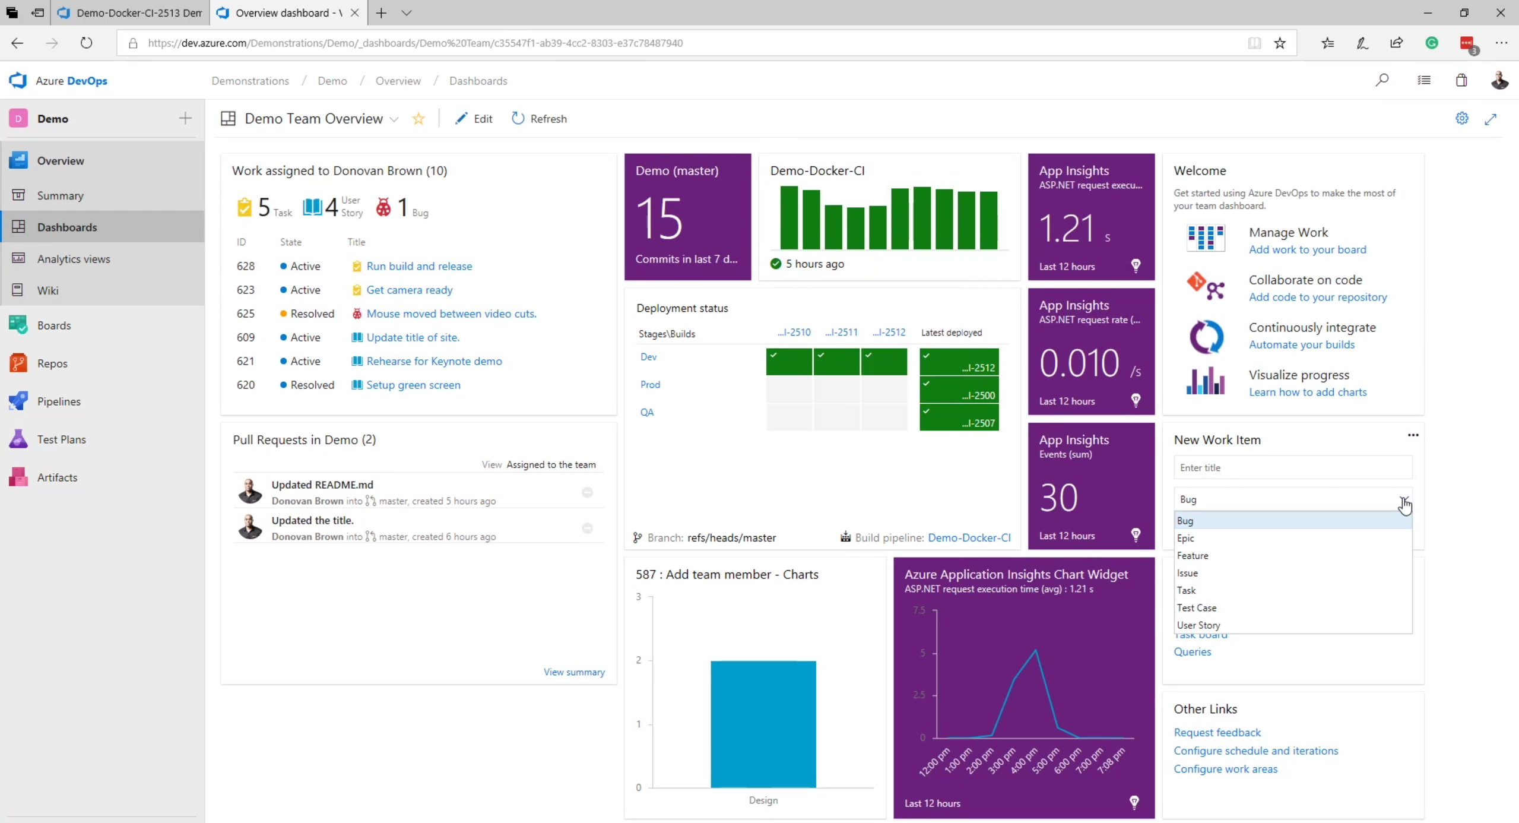Open the user profile avatar
Viewport: 1519px width, 823px height.
click(x=1499, y=80)
